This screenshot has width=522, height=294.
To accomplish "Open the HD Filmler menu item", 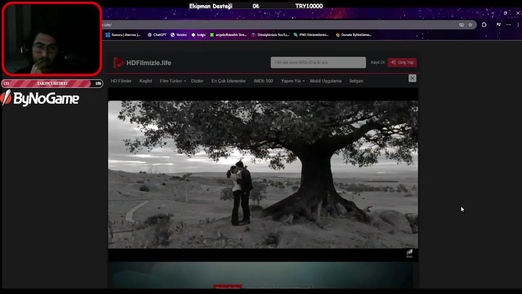I will coord(121,81).
